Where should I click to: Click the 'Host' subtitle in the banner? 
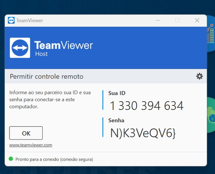(x=41, y=54)
